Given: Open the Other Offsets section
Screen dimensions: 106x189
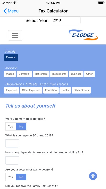Looking at the screenshot, I should click(x=81, y=90).
